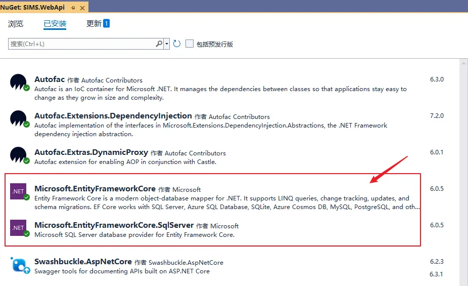This screenshot has height=286, width=468.
Task: Select Swashbuckle.AspNetCore package title
Action: [x=83, y=262]
